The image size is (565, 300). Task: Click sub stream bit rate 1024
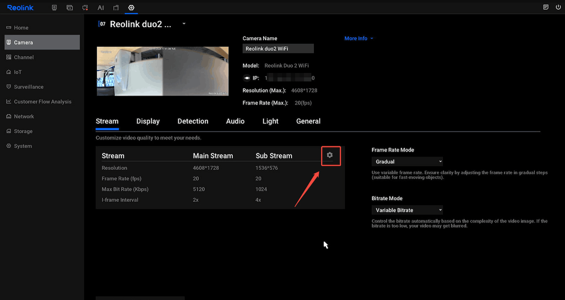tap(261, 189)
